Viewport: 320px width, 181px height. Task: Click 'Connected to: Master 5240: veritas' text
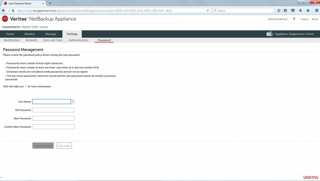[x=25, y=27]
